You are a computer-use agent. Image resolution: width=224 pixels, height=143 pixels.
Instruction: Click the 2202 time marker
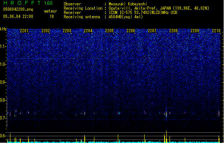[x=46, y=31]
